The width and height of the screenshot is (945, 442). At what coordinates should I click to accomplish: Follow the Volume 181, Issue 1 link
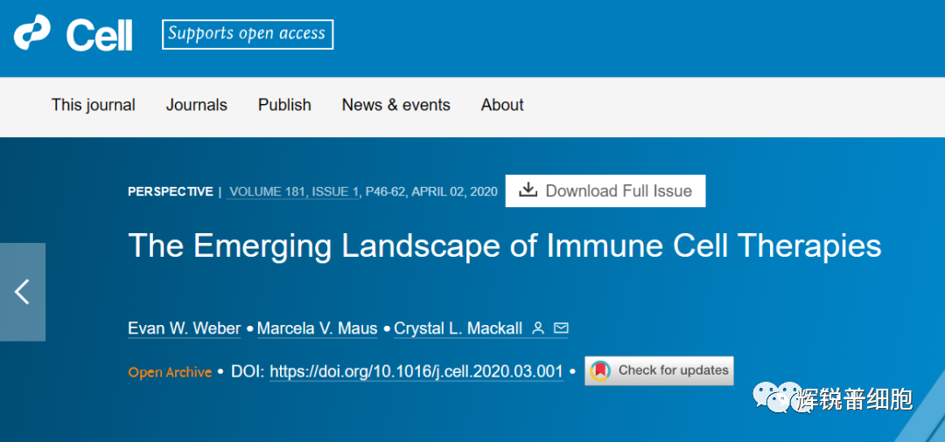(293, 192)
